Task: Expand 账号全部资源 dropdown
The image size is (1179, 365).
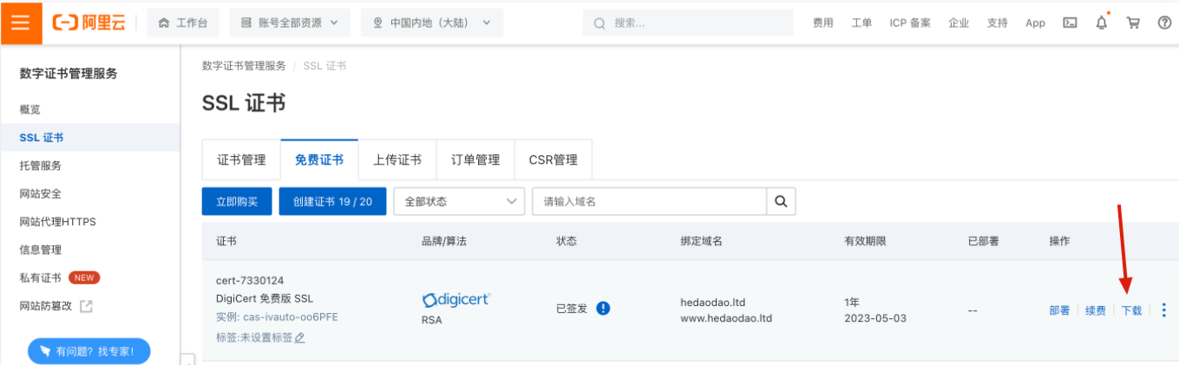Action: pyautogui.click(x=290, y=23)
